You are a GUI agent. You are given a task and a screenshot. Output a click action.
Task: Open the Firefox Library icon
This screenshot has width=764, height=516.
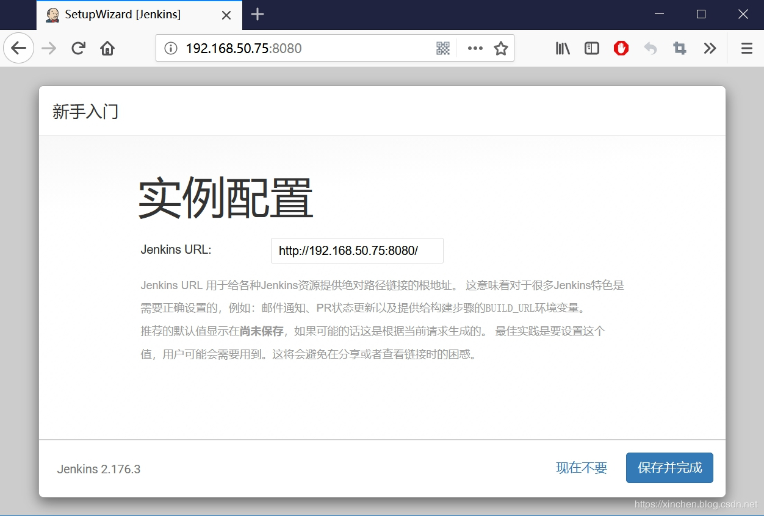coord(562,48)
